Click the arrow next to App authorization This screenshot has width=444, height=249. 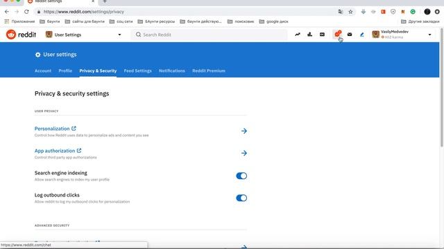click(x=244, y=153)
